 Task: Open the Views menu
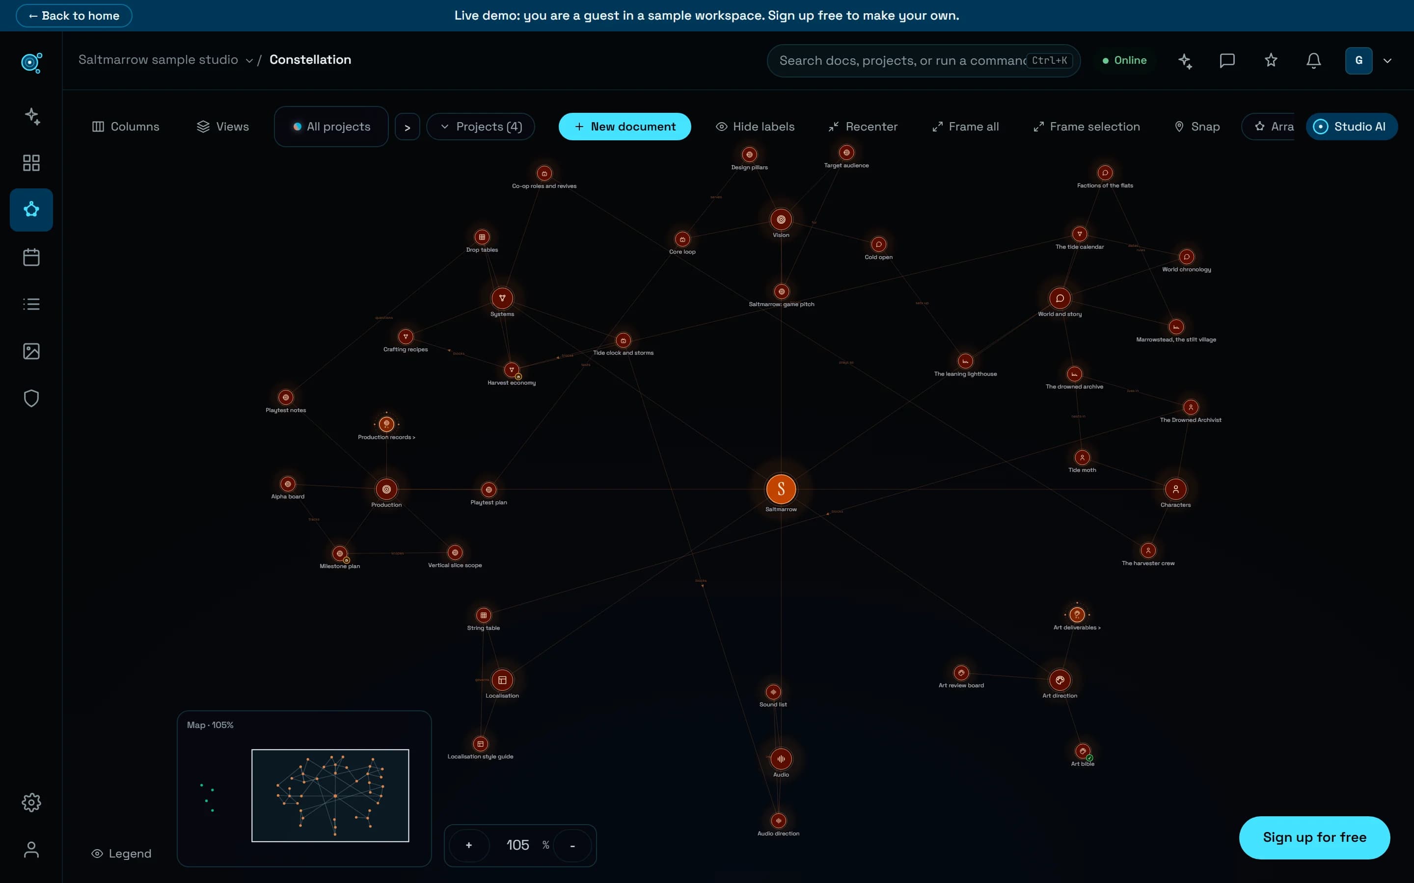coord(222,127)
